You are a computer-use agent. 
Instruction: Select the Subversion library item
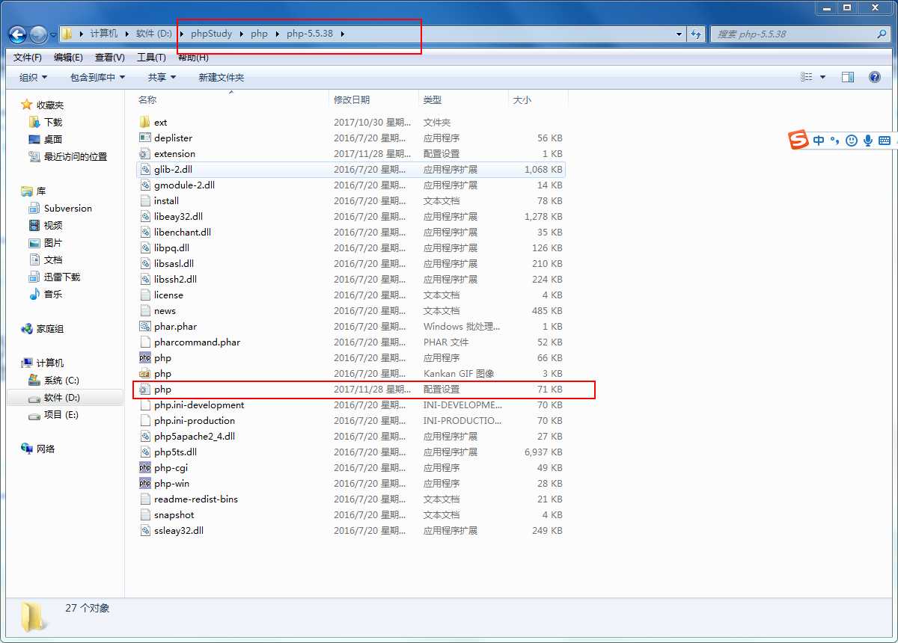[67, 209]
